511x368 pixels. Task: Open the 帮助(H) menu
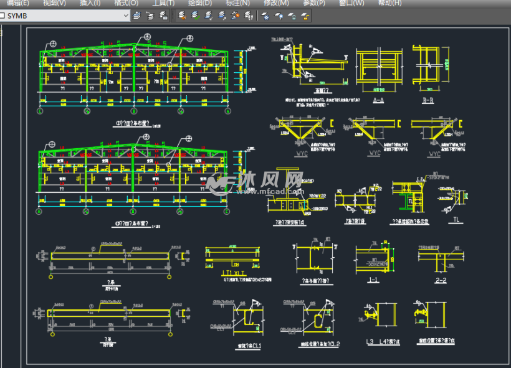point(389,3)
